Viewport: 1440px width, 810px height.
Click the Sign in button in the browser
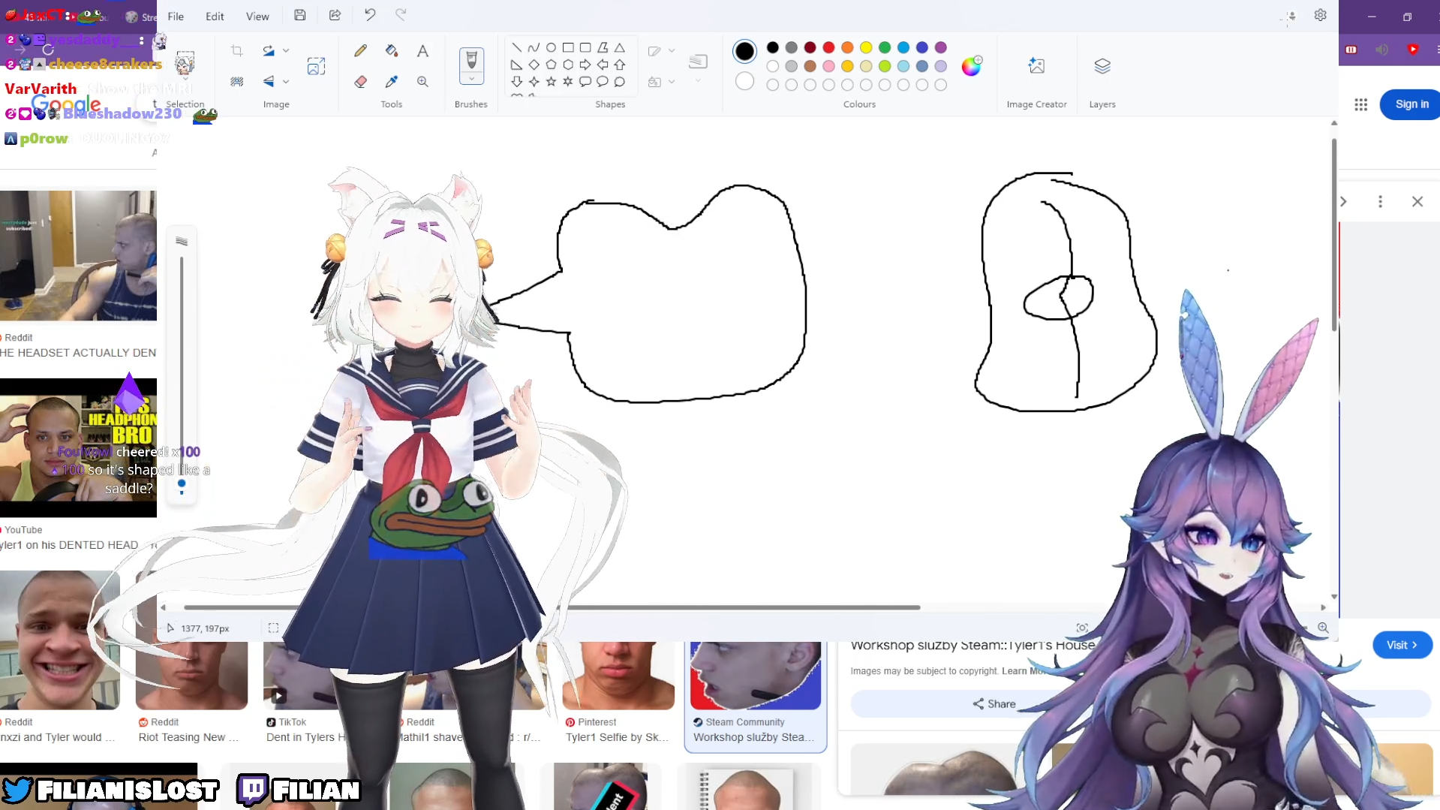tap(1411, 104)
